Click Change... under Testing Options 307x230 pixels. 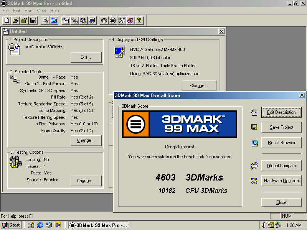86,181
